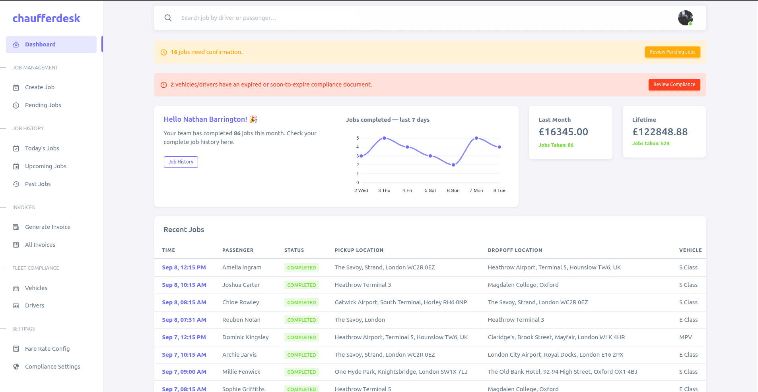Viewport: 758px width, 392px height.
Task: Click COMPLETED badge for Reuben Nolan
Action: [x=301, y=320]
